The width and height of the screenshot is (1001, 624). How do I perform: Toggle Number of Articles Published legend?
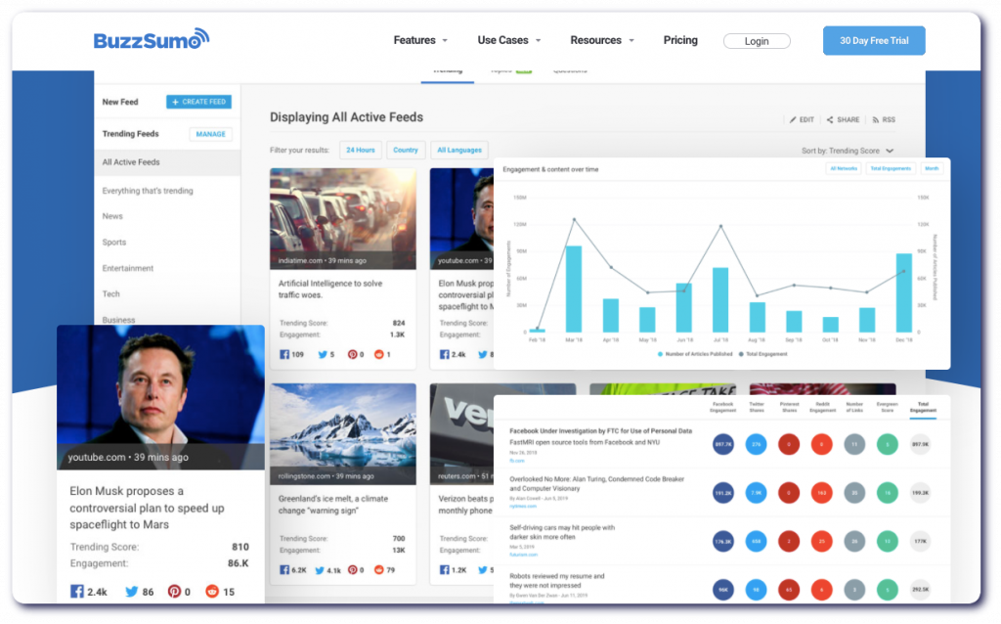(x=695, y=354)
